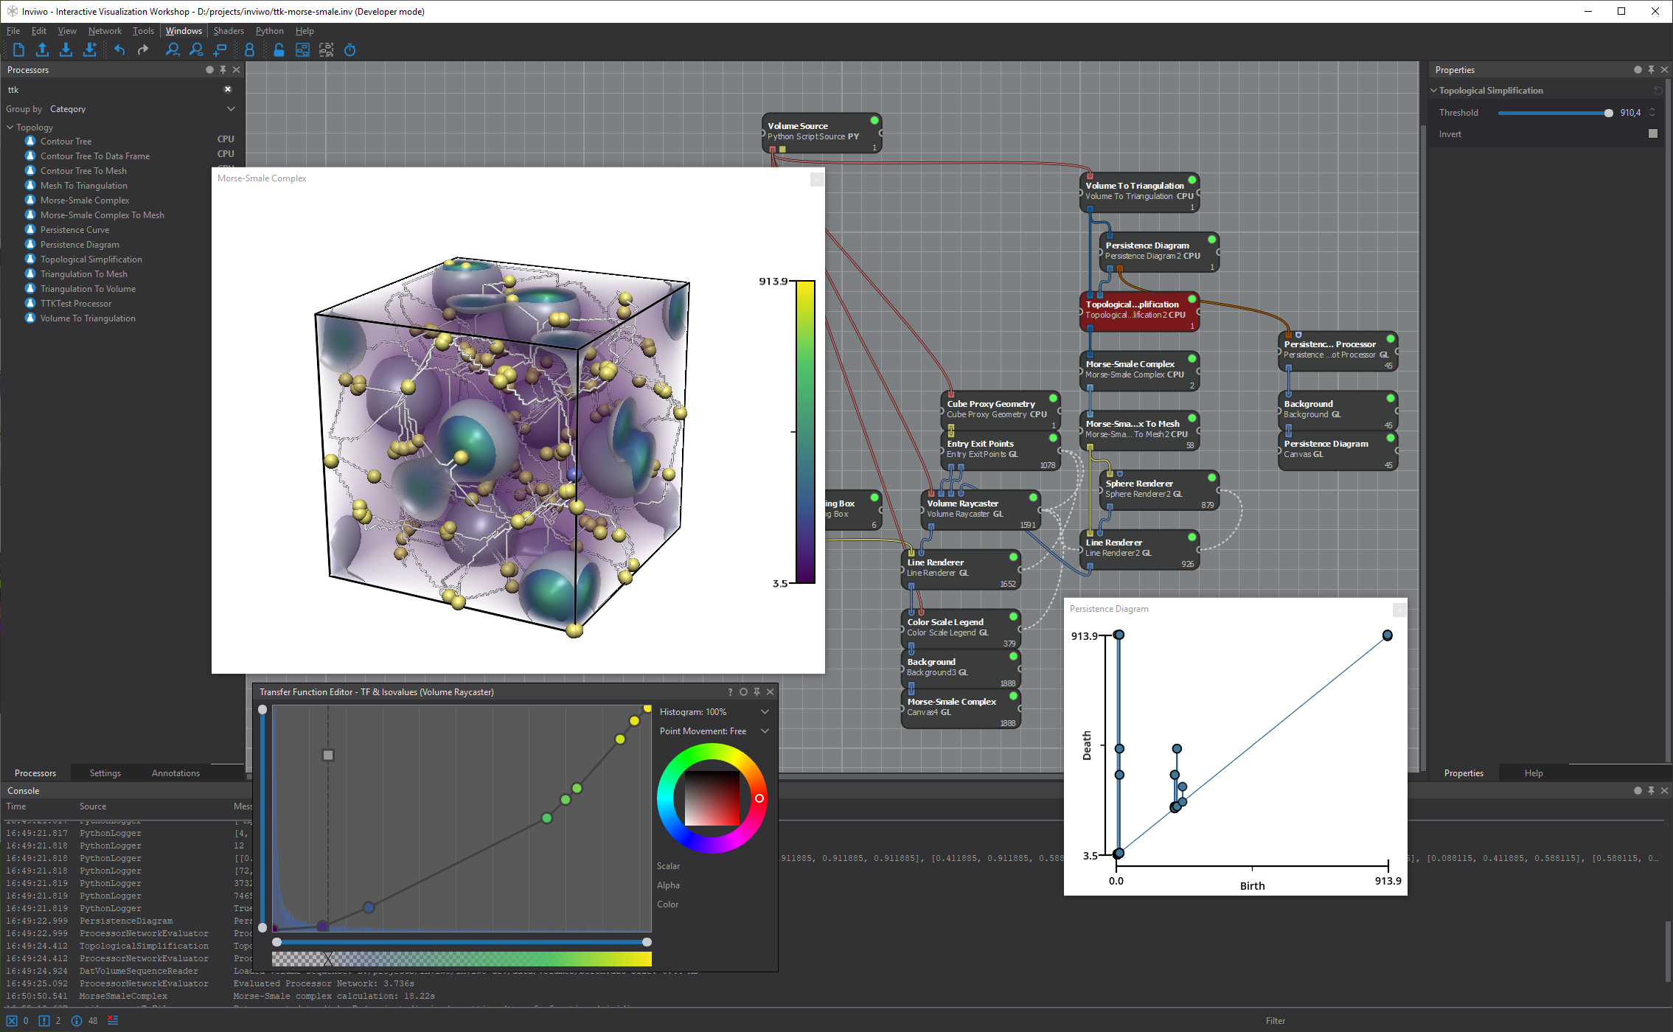This screenshot has width=1673, height=1032.
Task: Collapse the Topology tree category
Action: point(10,128)
